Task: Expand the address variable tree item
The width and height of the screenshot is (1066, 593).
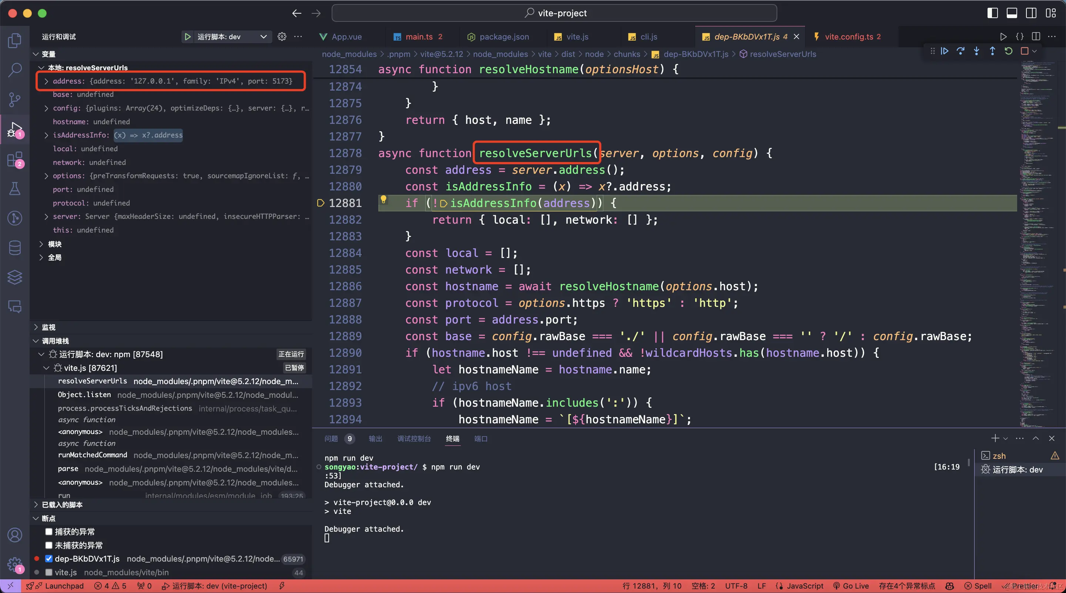Action: click(x=46, y=81)
